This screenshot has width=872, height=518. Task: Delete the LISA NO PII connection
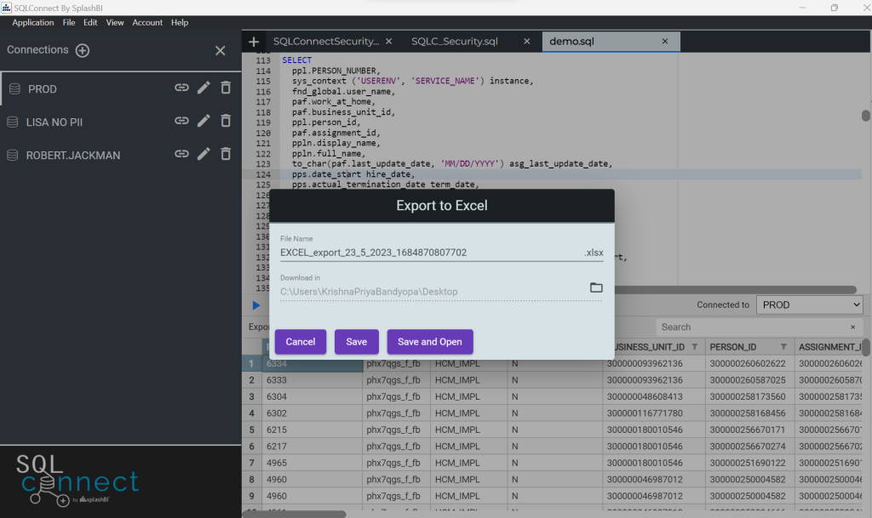[225, 121]
